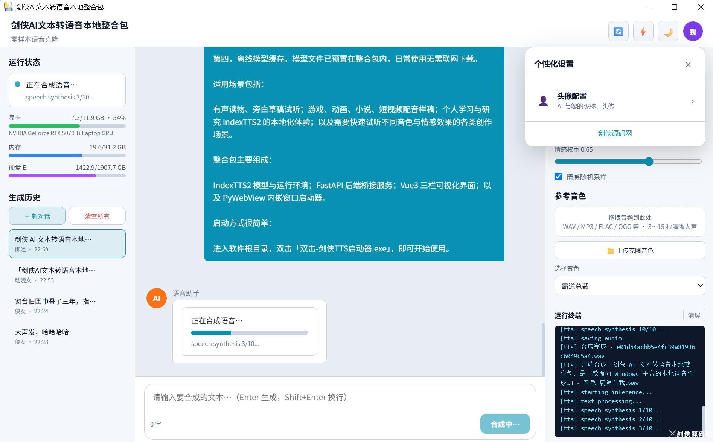Toggle the 情感随机采样 checkbox
Viewport: 713px width, 442px height.
coord(558,177)
